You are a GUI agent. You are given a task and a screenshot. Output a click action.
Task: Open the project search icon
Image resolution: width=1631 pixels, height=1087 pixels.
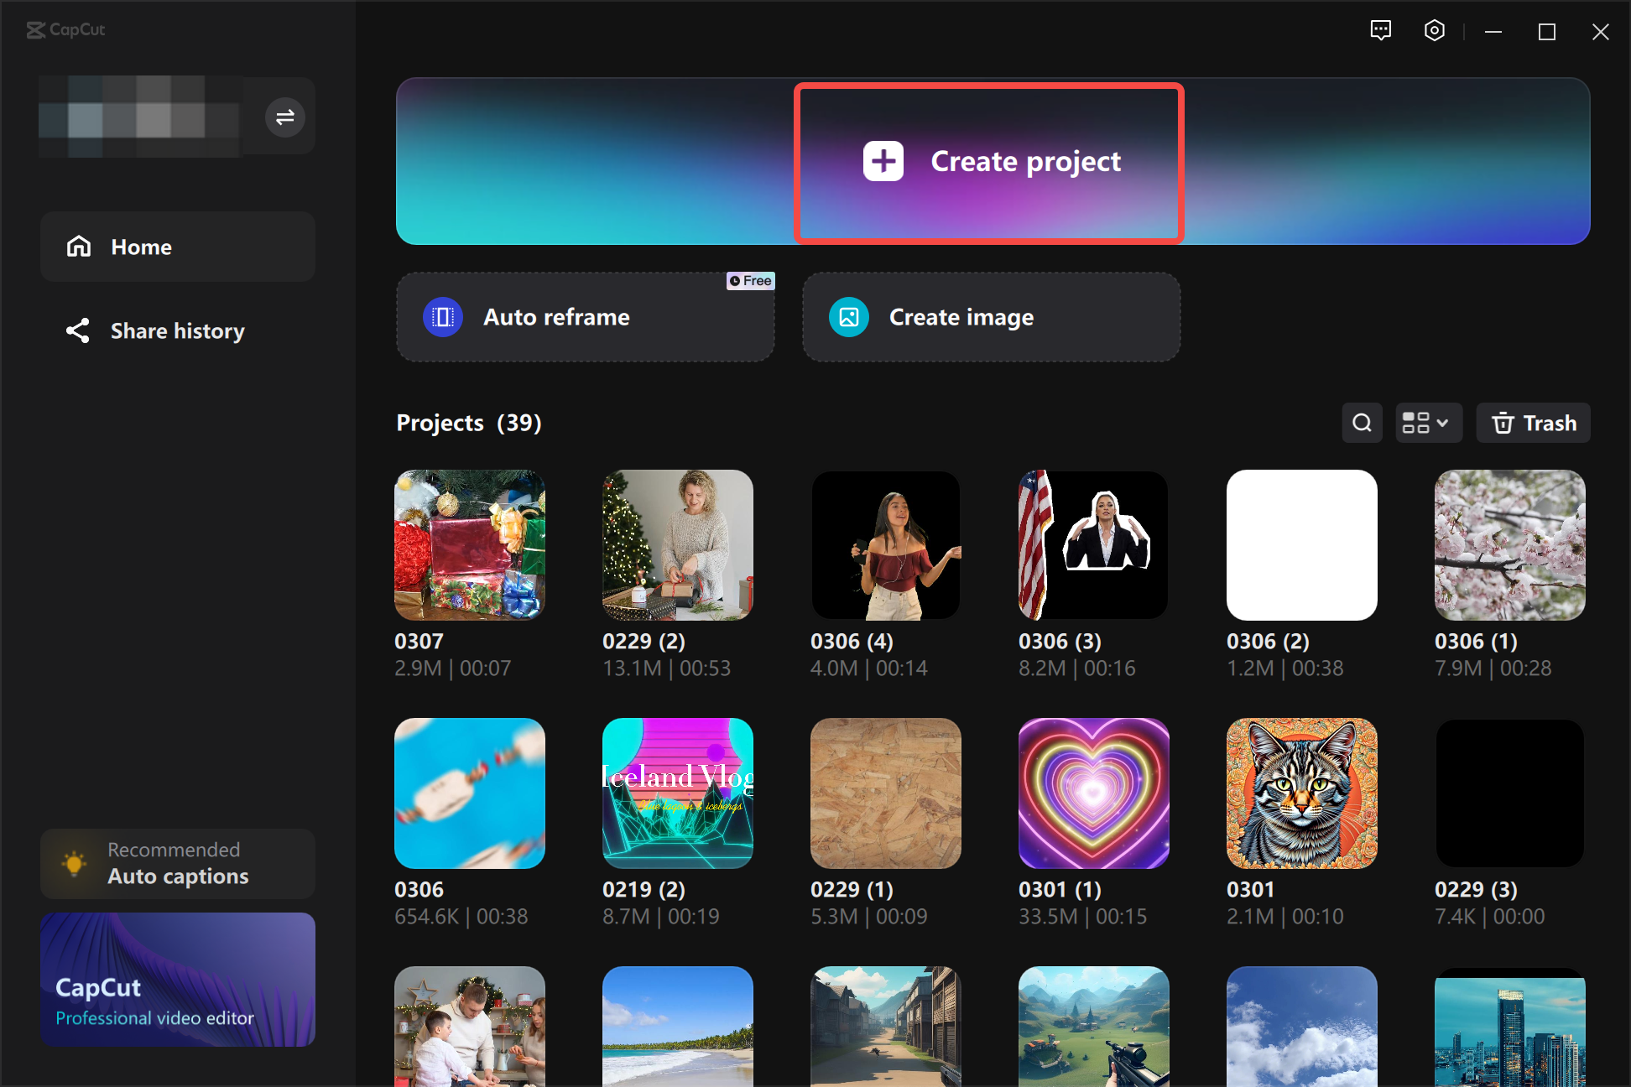tap(1362, 423)
